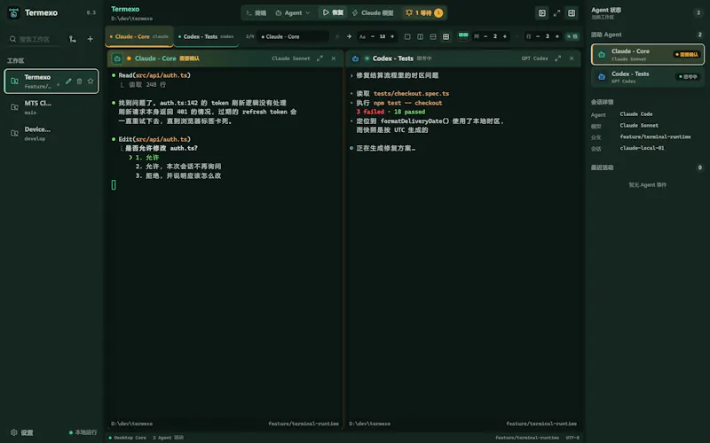The image size is (710, 443).
Task: Decrease the column count
Action: pyautogui.click(x=485, y=36)
